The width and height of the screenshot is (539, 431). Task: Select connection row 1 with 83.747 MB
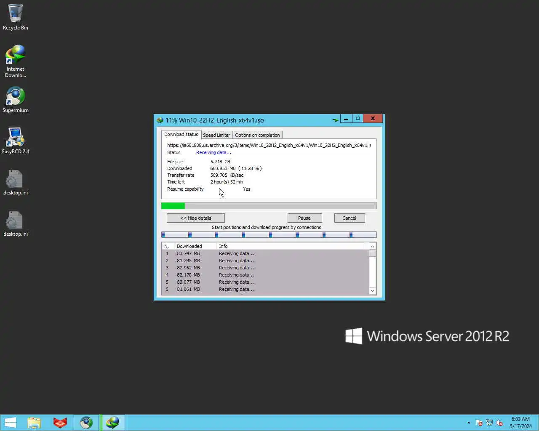point(265,253)
